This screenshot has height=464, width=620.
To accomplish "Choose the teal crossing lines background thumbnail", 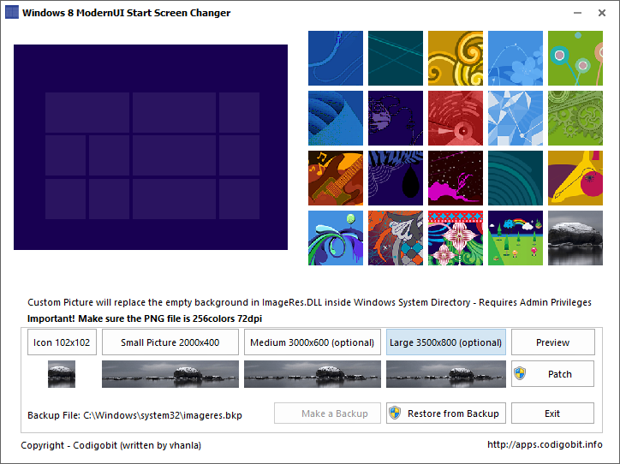I will 396,58.
